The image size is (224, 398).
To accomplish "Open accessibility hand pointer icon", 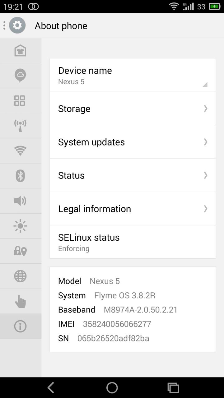I will click(x=20, y=301).
